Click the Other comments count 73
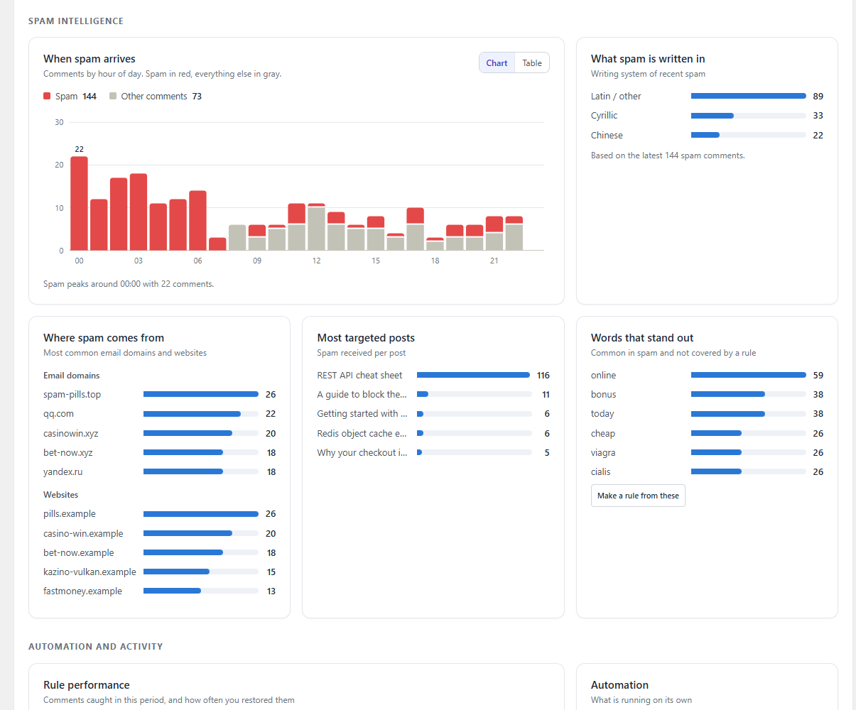Image resolution: width=856 pixels, height=710 pixels. click(197, 96)
